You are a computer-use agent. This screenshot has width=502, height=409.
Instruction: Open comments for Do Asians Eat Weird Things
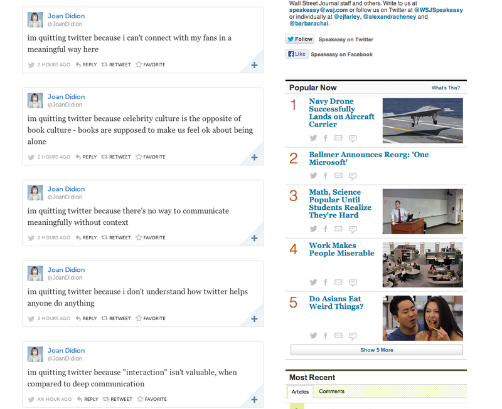pyautogui.click(x=353, y=336)
